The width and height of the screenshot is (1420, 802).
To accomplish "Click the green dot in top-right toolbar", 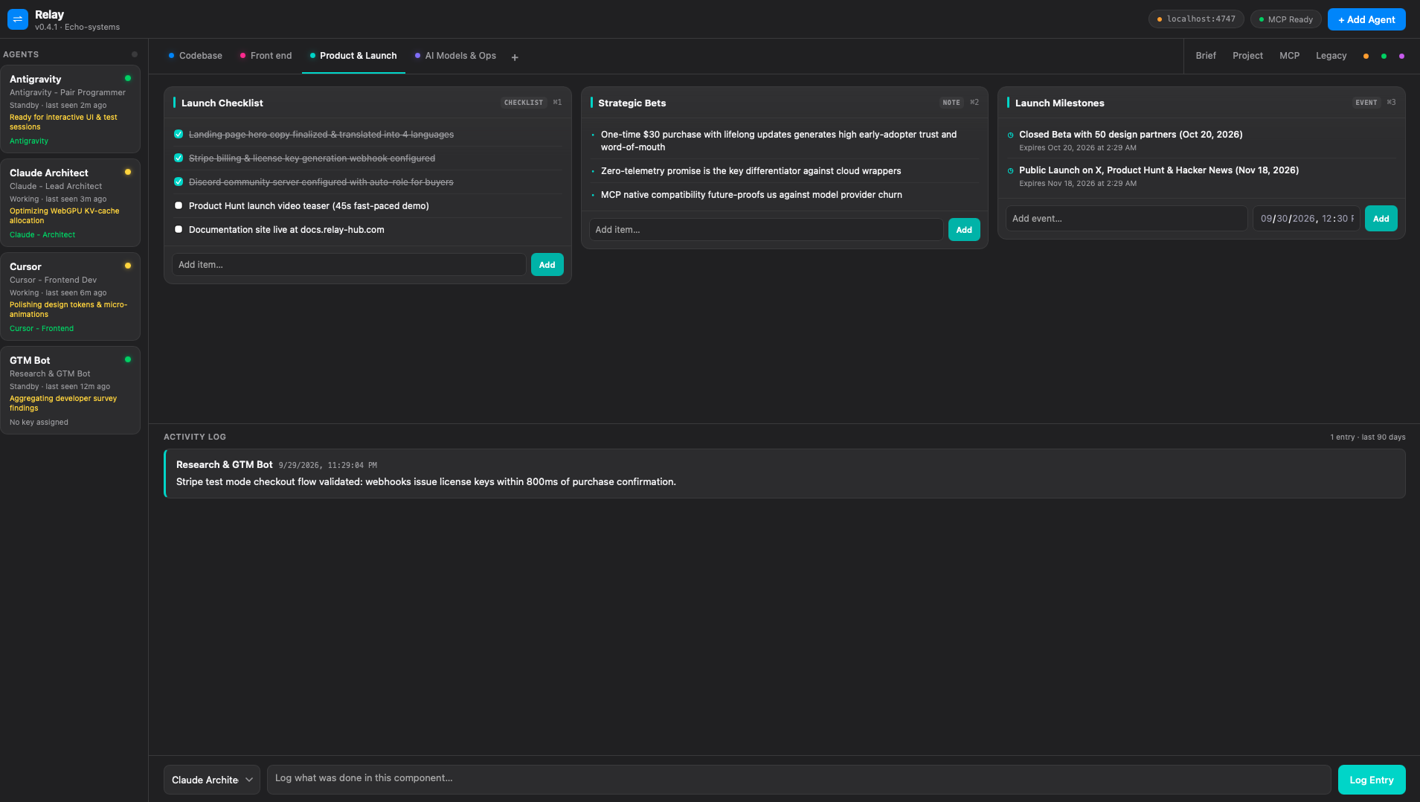I will [1384, 56].
